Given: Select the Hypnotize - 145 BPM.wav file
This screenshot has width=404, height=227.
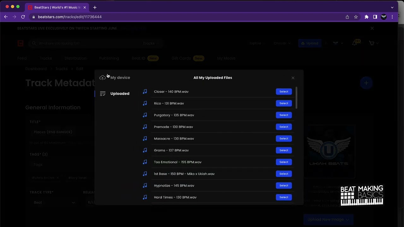Looking at the screenshot, I should click(x=284, y=185).
